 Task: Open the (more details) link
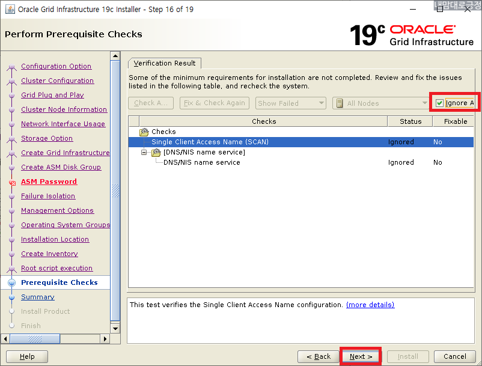point(370,305)
